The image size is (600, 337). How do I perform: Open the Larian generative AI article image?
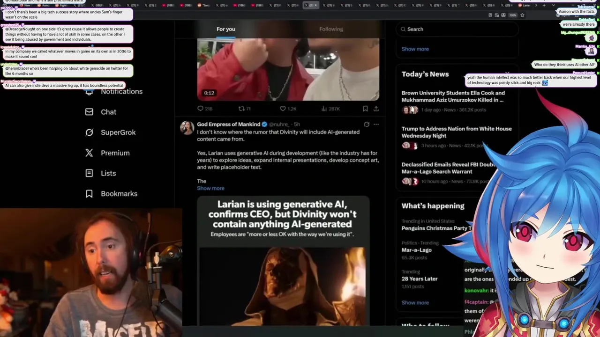[x=283, y=261]
